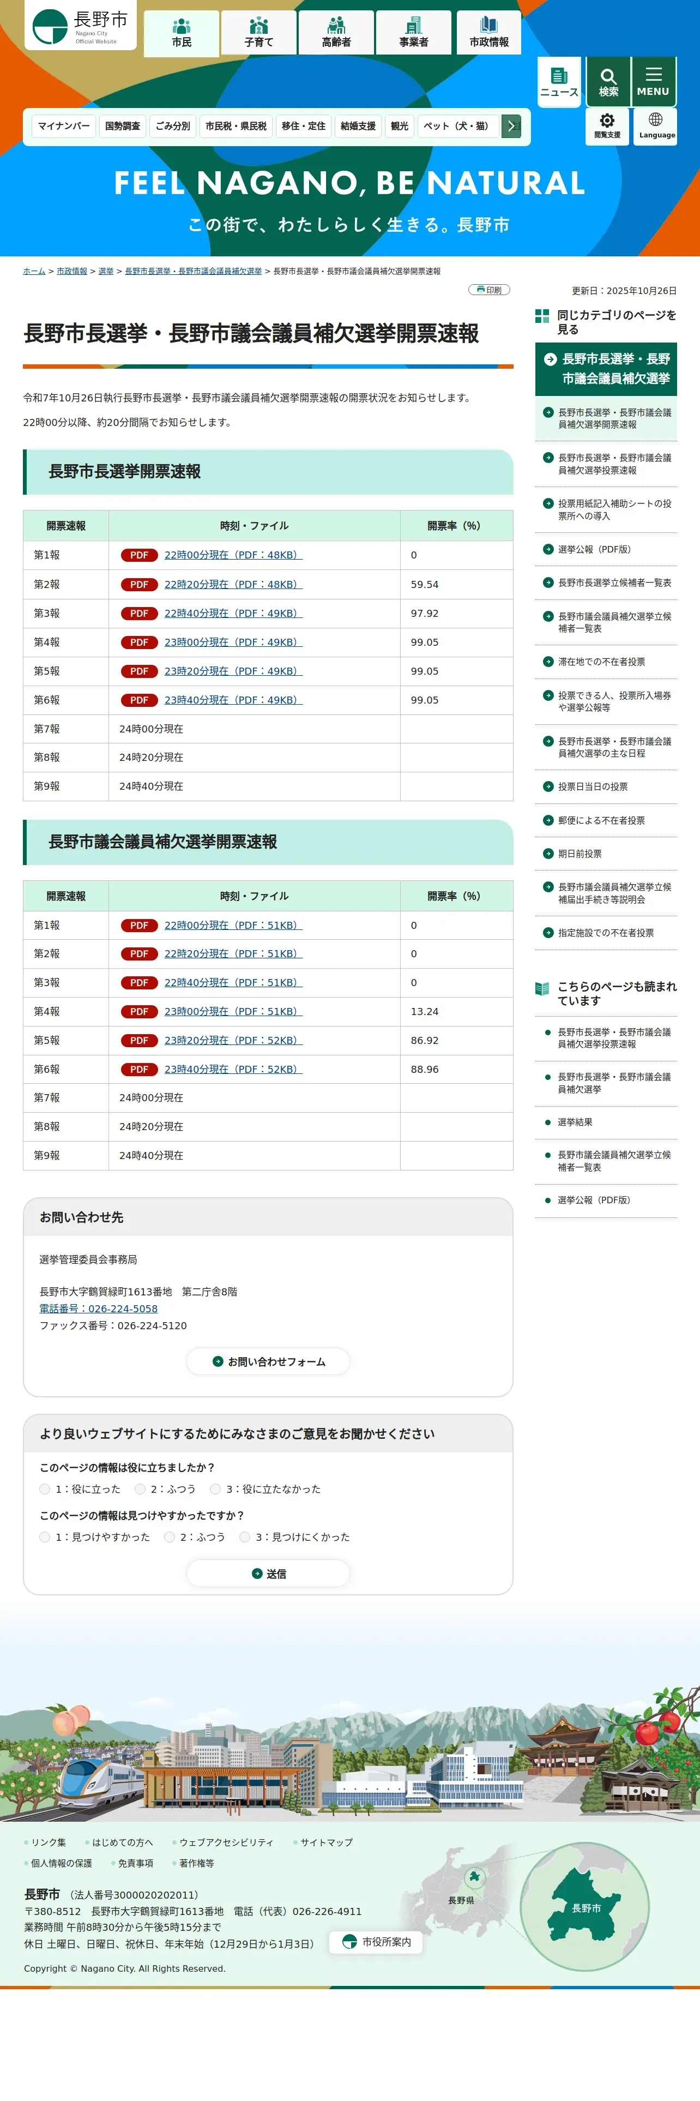Screen dimensions: 700x2101
Task: Open sidebar 長野市長選挙・長野市議会議員補欠選挙 category heading
Action: point(606,369)
